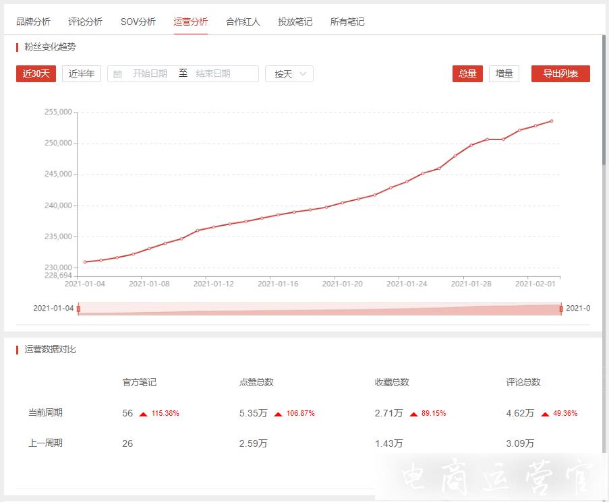609x502 pixels.
Task: Click the 开始日期 start date field
Action: pyautogui.click(x=150, y=73)
